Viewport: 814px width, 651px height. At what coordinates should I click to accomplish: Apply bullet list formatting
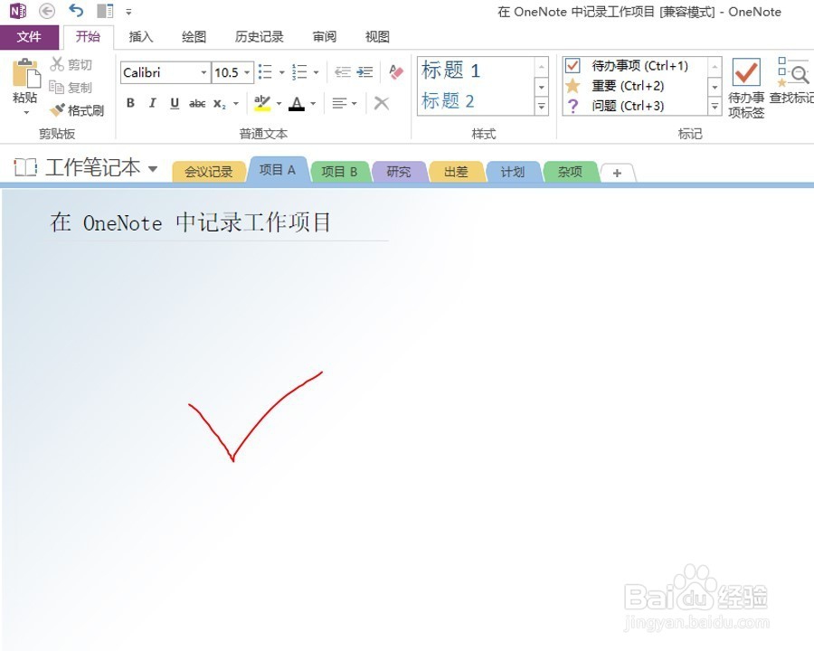[265, 72]
